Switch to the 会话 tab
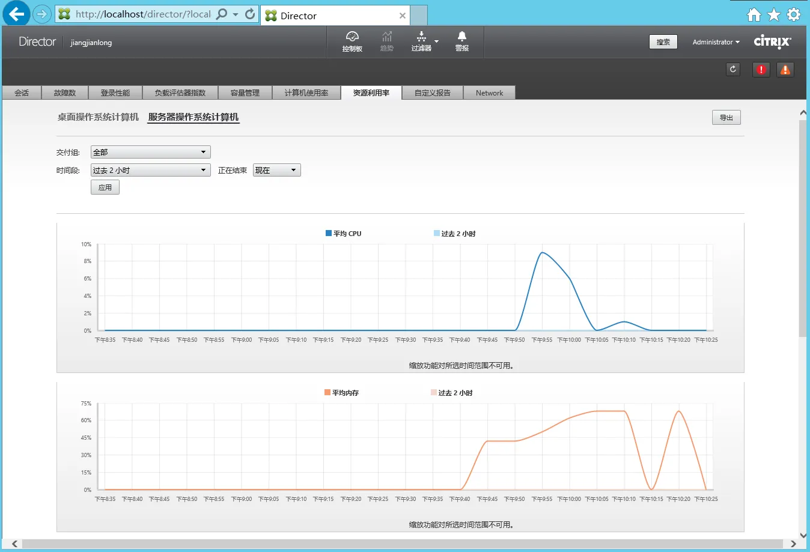Viewport: 810px width, 552px height. [22, 93]
